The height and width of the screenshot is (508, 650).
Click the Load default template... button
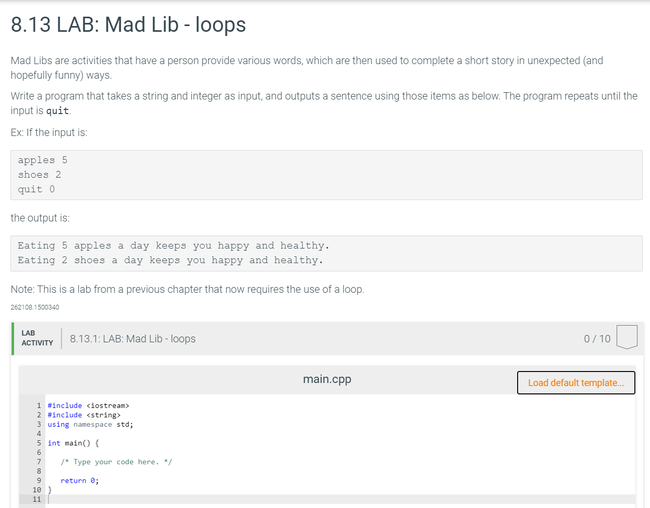coord(575,382)
